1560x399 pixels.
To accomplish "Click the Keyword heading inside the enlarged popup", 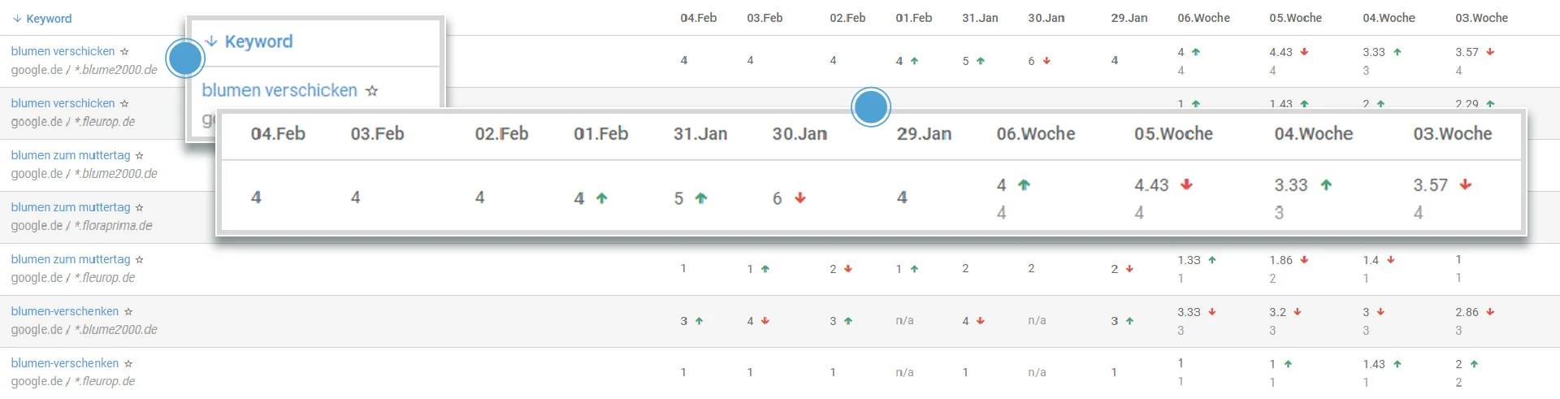I will point(258,41).
